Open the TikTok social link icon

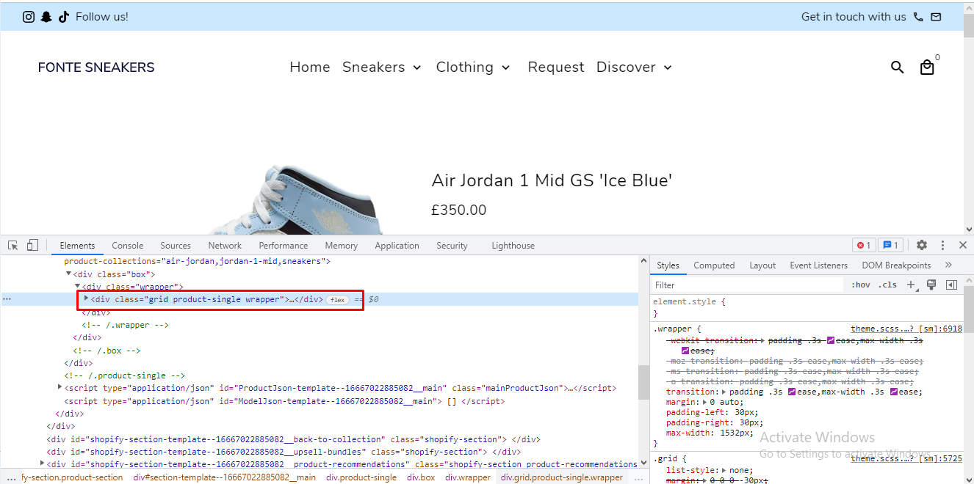[64, 17]
